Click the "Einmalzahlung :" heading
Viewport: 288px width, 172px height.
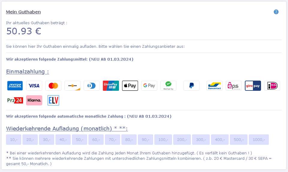click(x=28, y=72)
